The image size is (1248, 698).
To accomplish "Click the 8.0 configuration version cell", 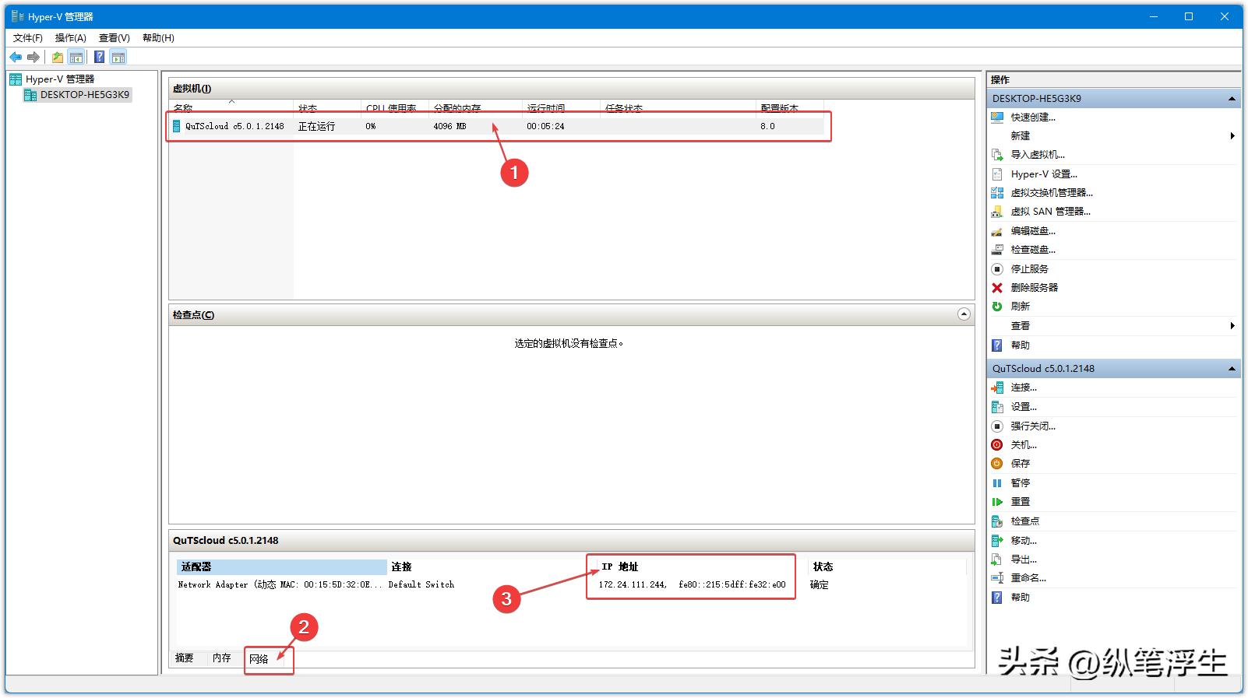I will click(767, 126).
